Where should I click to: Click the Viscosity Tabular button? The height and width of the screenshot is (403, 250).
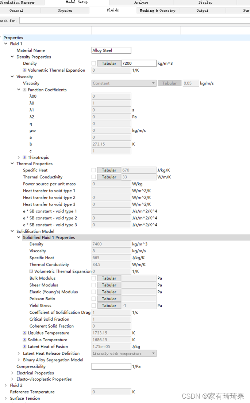pos(169,83)
